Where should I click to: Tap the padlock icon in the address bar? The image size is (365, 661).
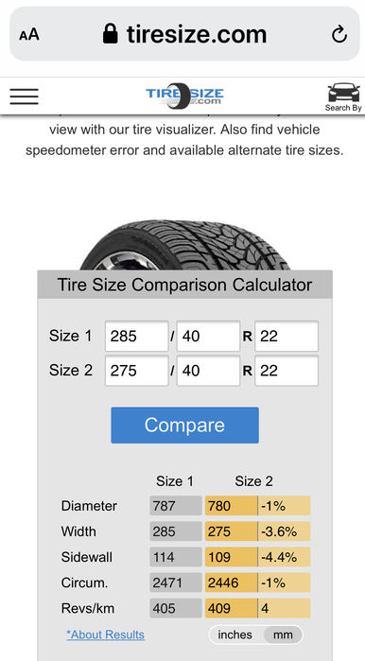point(111,34)
